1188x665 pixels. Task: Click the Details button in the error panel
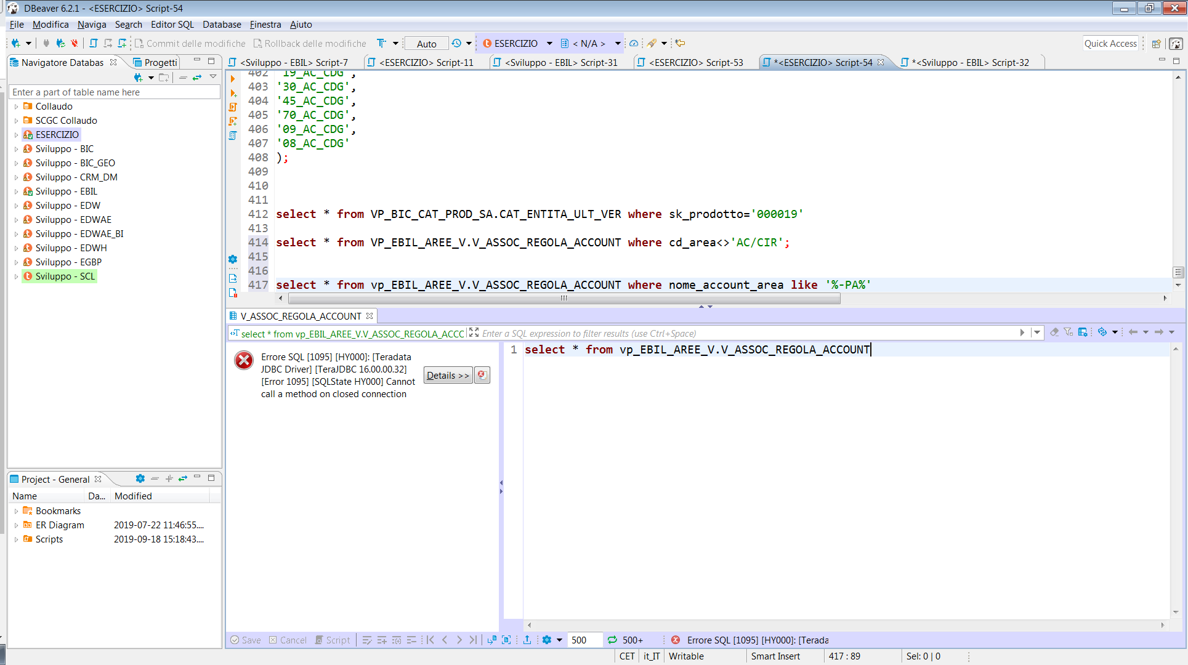pyautogui.click(x=448, y=375)
